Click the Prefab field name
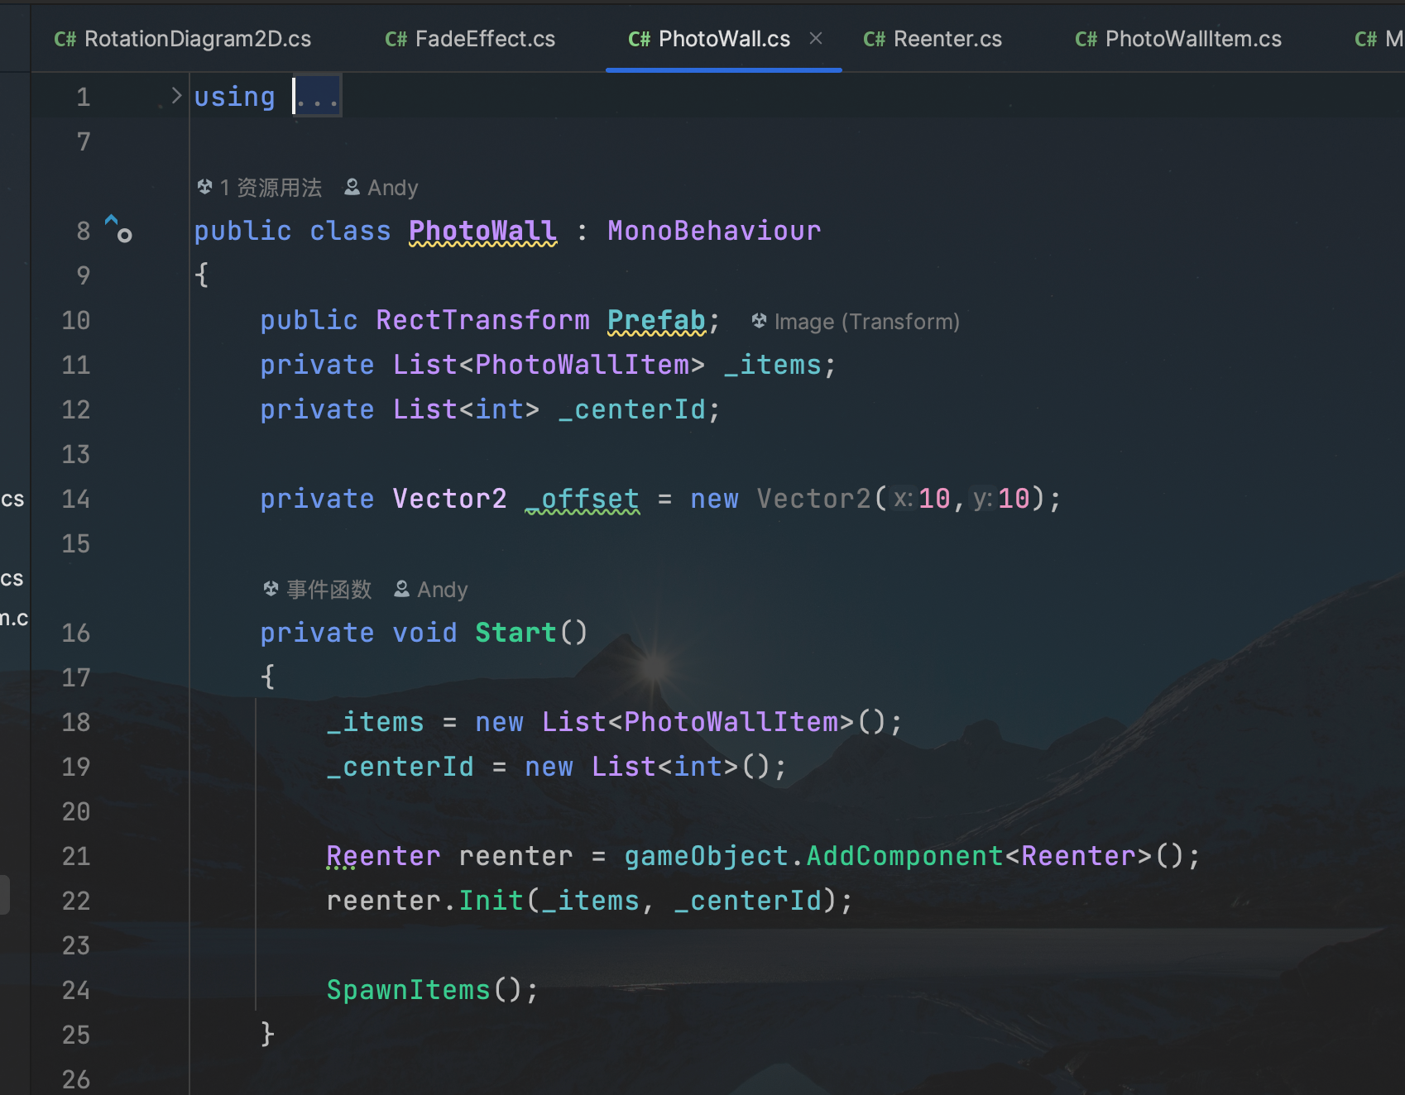 656,320
